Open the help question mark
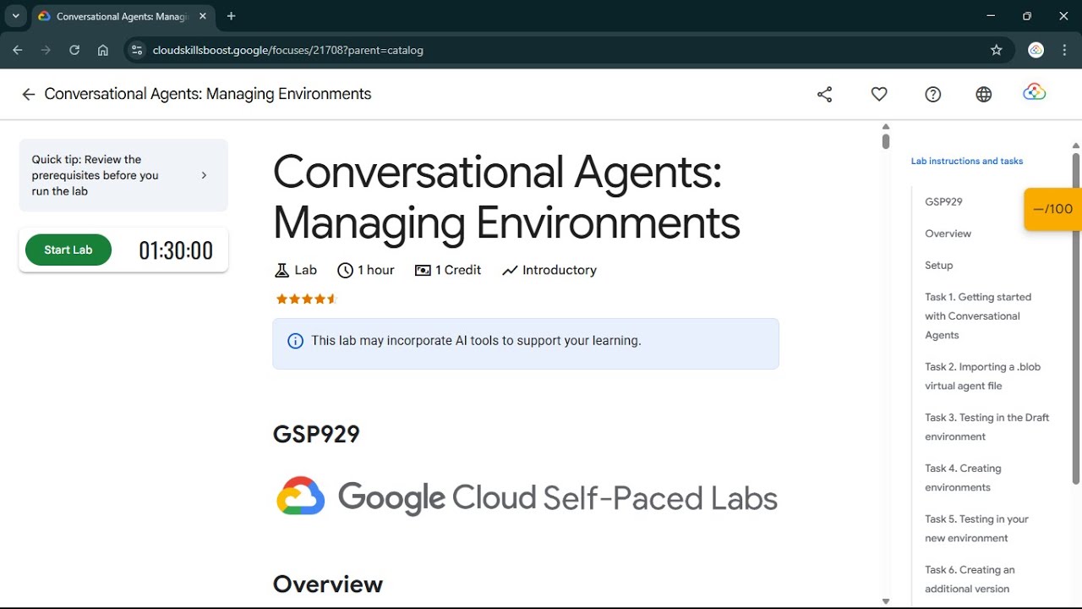This screenshot has height=609, width=1082. click(933, 94)
